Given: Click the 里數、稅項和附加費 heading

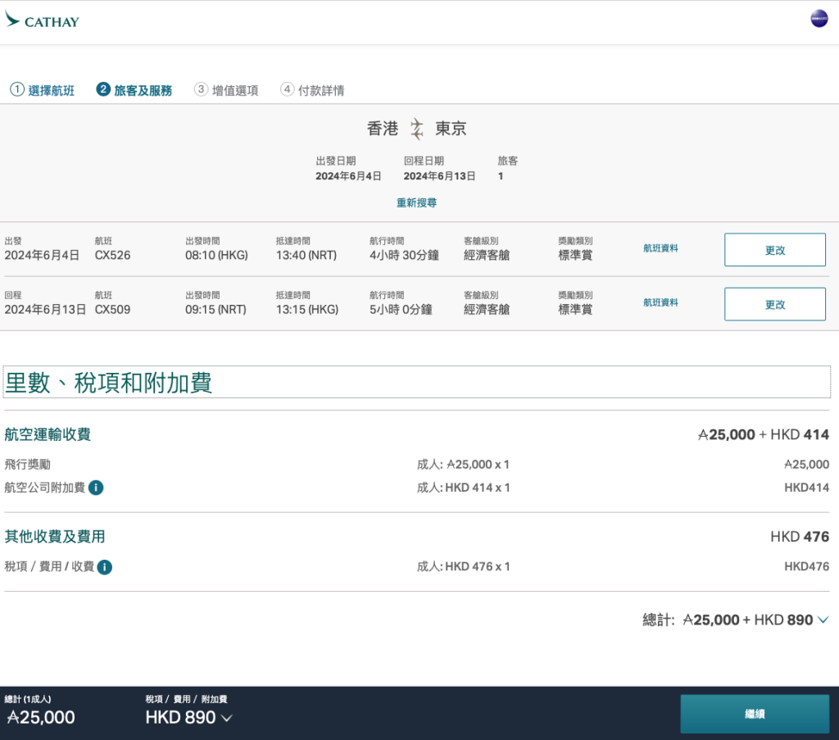Looking at the screenshot, I should pyautogui.click(x=109, y=383).
